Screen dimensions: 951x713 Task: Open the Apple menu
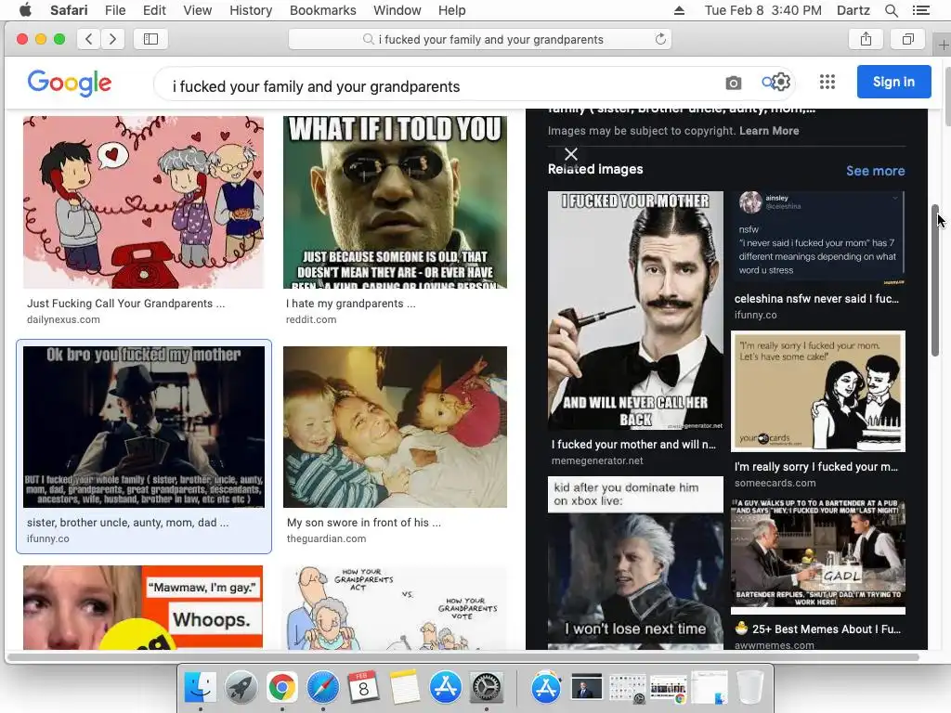(25, 9)
